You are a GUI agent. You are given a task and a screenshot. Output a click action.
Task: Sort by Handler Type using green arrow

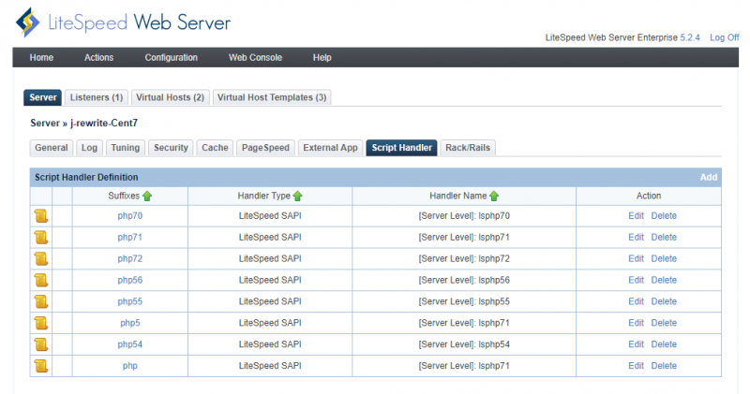click(298, 196)
